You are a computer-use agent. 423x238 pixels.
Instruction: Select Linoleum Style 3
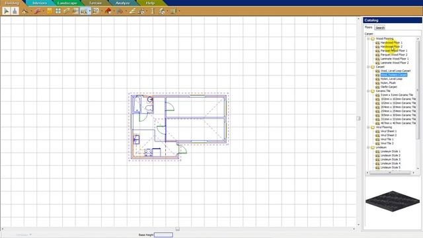[391, 159]
